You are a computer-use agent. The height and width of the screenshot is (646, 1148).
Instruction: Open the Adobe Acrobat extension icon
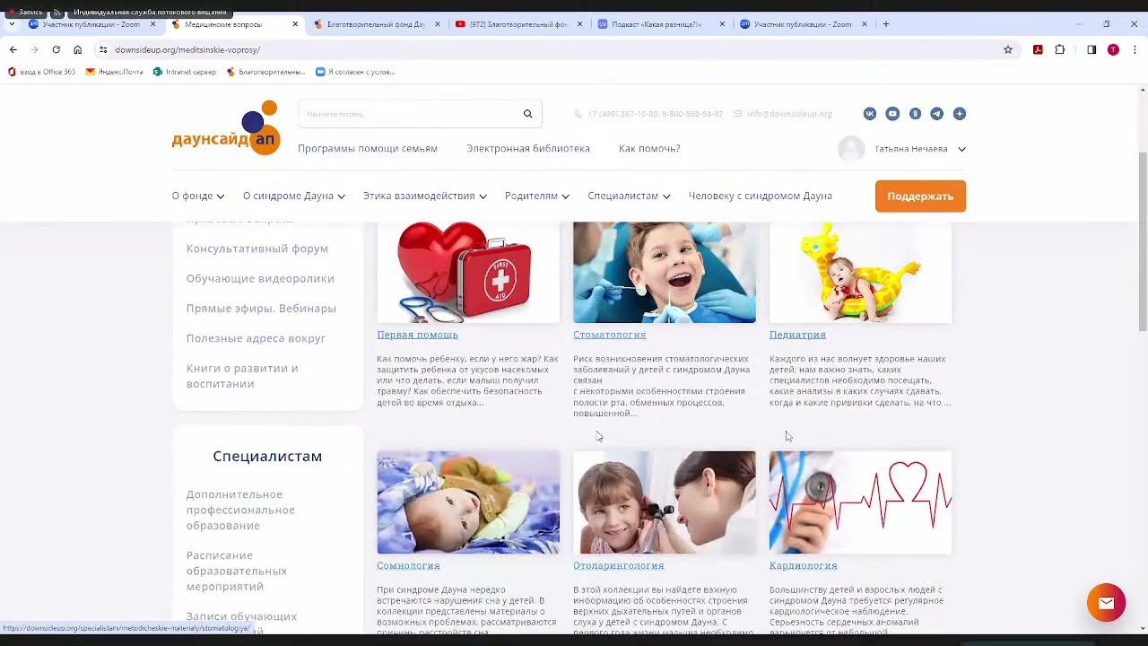(1038, 50)
